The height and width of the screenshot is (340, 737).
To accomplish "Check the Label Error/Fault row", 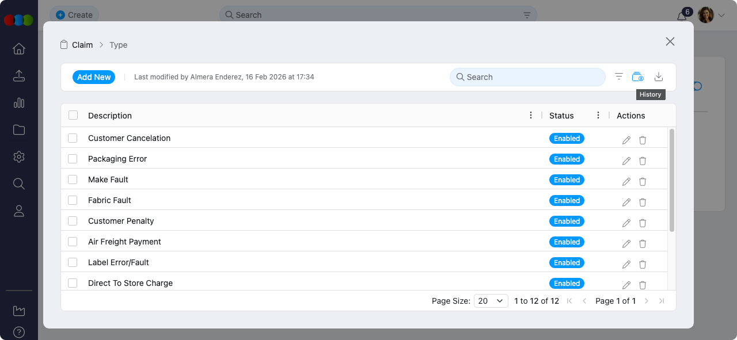I will coord(73,262).
